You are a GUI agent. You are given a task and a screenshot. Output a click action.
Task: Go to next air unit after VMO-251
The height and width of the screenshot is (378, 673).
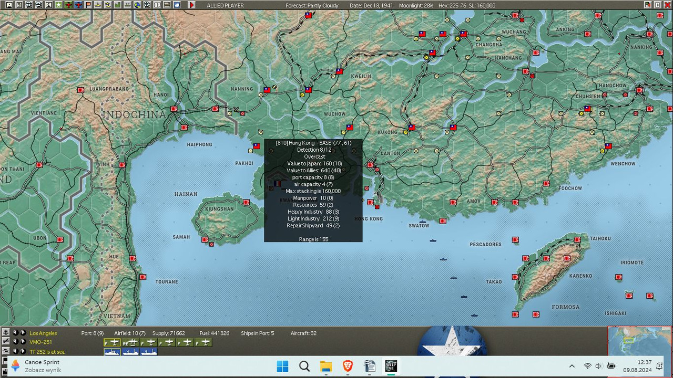23,342
